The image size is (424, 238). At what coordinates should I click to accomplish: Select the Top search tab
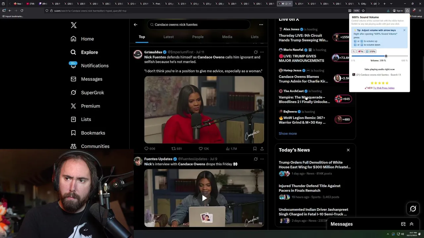click(142, 37)
